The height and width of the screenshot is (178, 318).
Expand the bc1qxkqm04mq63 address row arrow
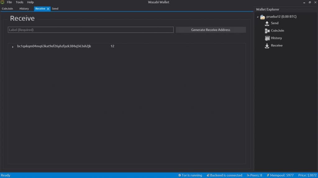[x=13, y=47]
